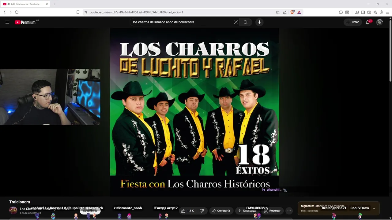Viewport: 392px width, 220px height.
Task: Open the YouTube account avatar menu
Action: click(x=379, y=22)
